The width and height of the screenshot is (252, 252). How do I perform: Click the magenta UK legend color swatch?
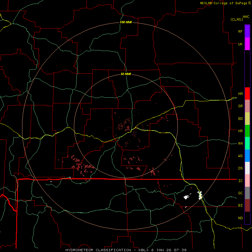247,44
